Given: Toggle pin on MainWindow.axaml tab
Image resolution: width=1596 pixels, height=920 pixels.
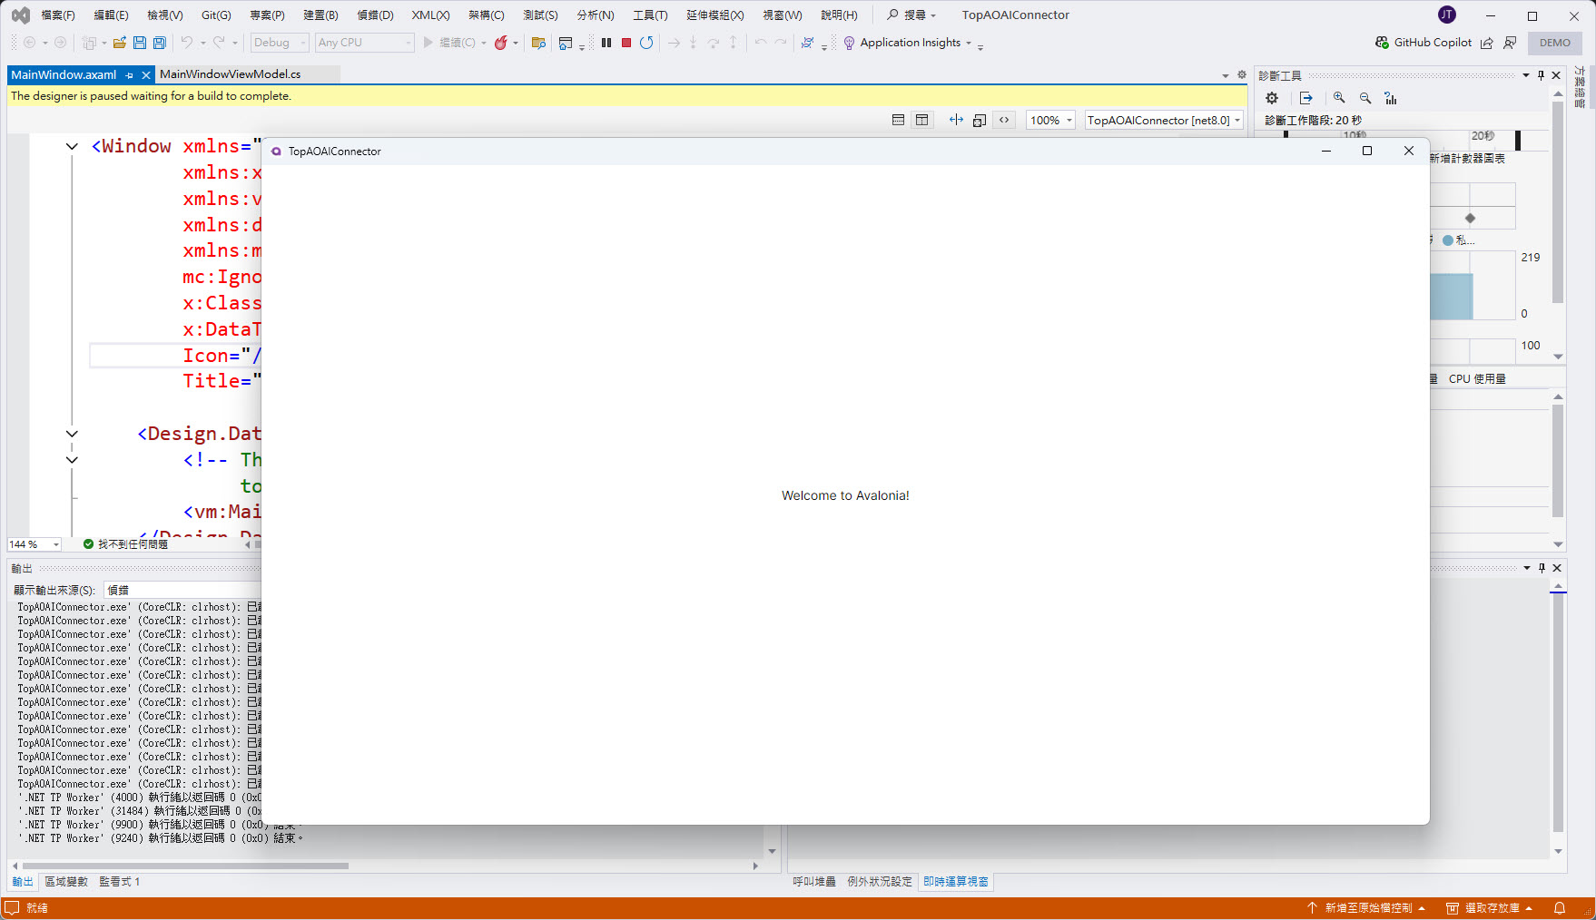Looking at the screenshot, I should point(130,75).
